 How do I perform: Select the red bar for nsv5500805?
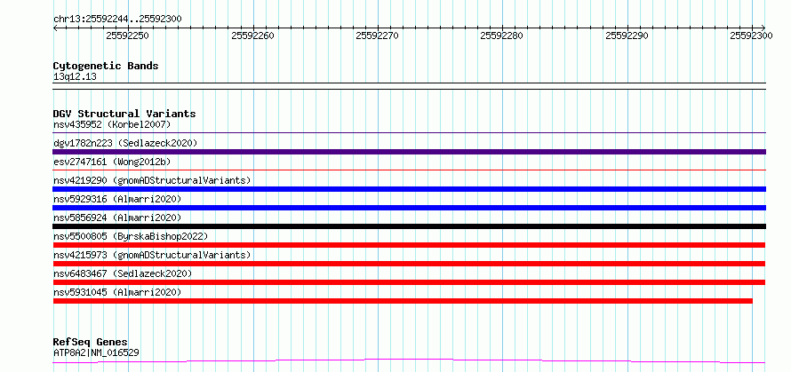point(409,245)
